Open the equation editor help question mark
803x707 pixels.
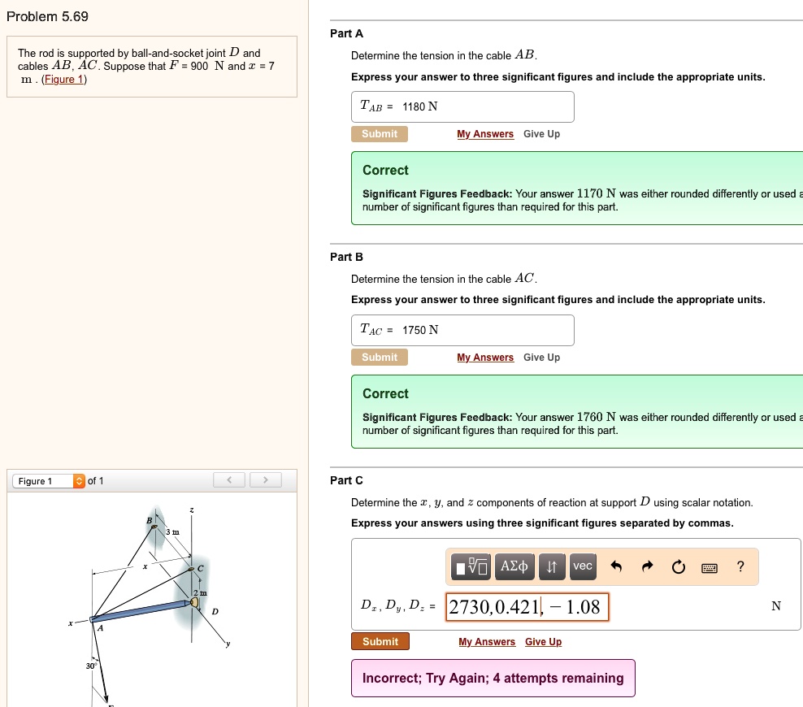[740, 566]
